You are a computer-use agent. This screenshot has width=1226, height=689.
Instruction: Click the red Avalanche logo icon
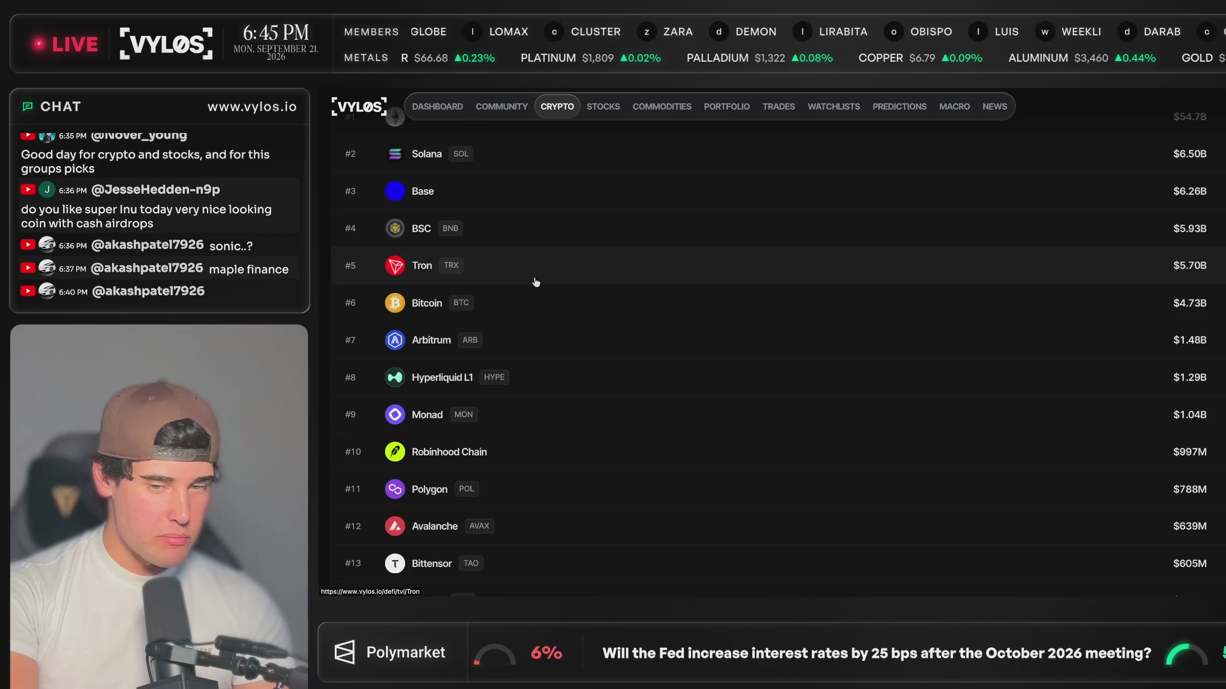coord(395,526)
